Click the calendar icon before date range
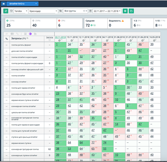Screen dimensions: 167x162 90,11
